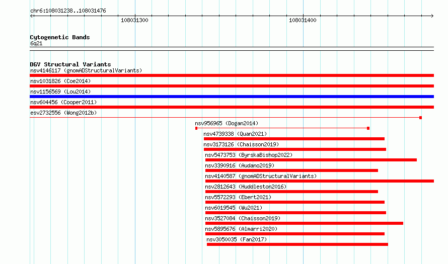Viewport: 448px width, 264px height.
Task: Select the red bar for nsv5895676 (Almarri2020)
Action: pos(295,234)
